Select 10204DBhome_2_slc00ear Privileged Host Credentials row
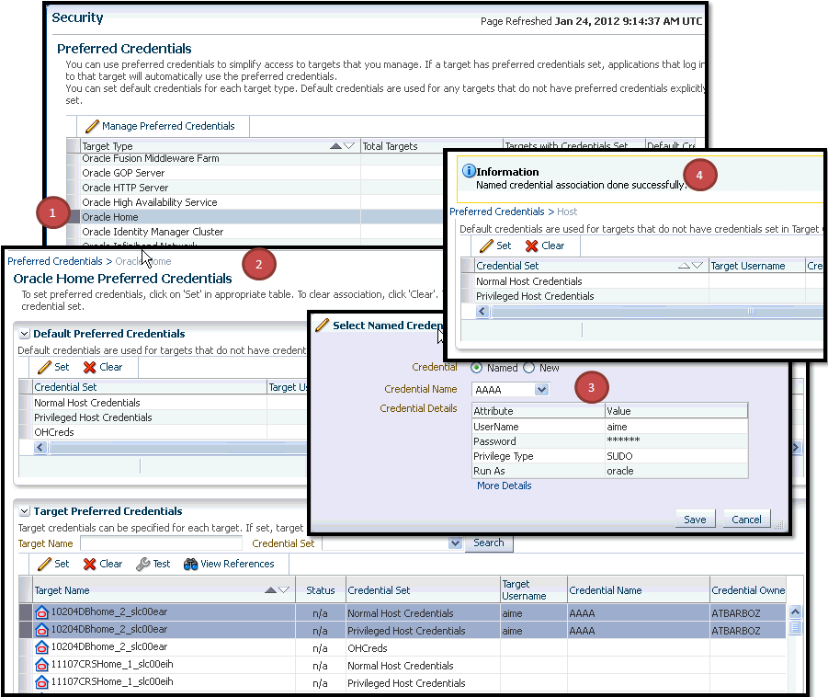Viewport: 828px width, 697px height. point(403,631)
